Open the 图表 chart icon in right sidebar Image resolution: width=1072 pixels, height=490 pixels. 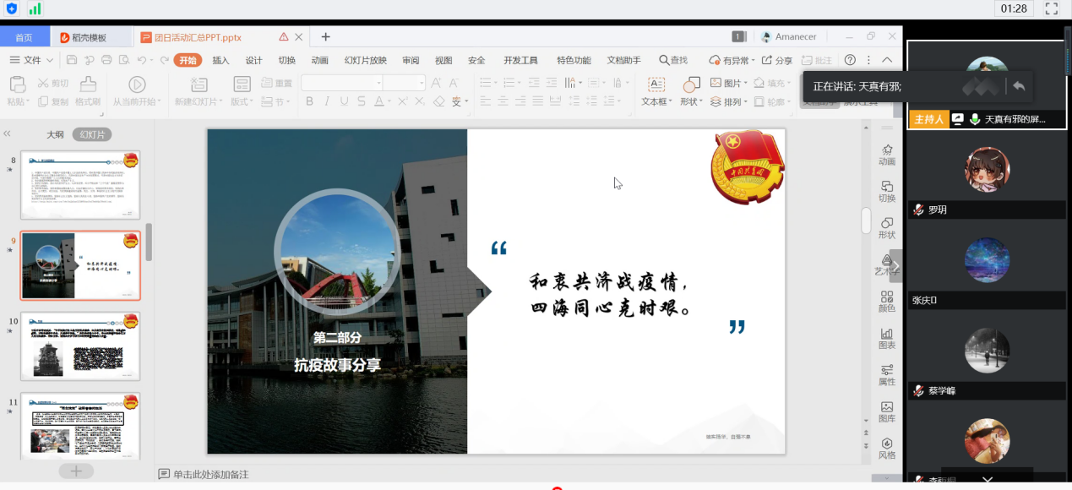(x=886, y=339)
